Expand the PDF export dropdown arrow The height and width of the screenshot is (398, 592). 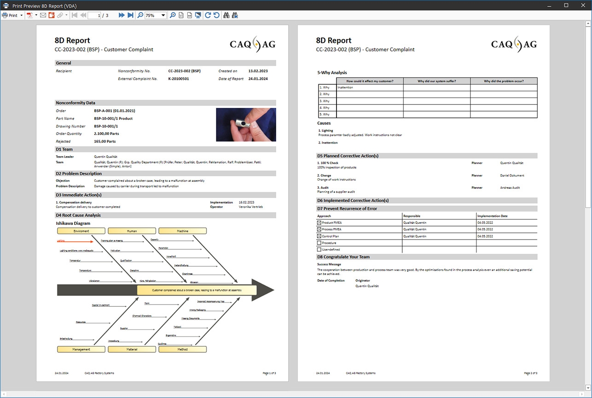(x=36, y=15)
